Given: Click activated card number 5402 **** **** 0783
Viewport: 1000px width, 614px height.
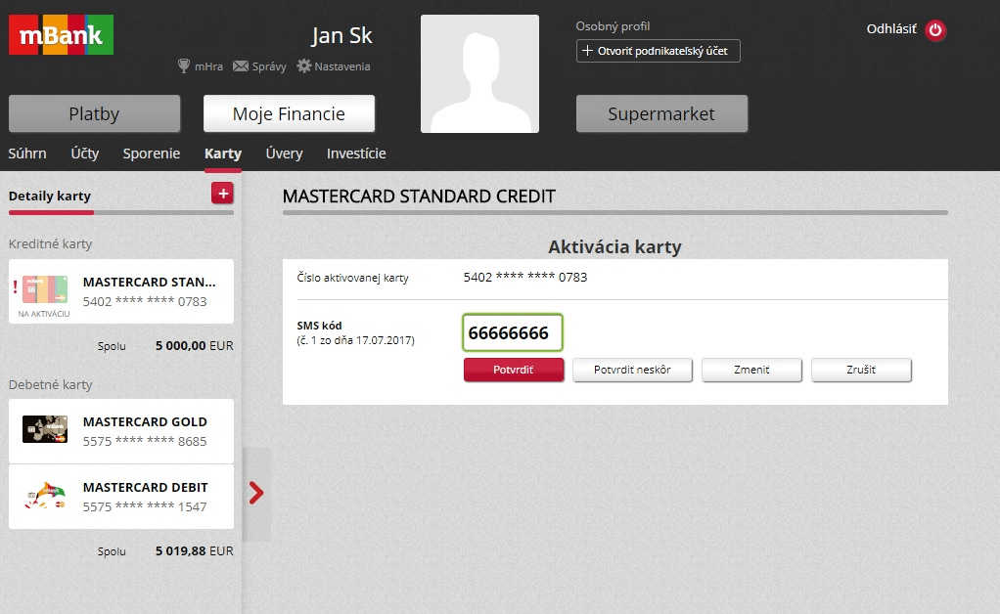Looking at the screenshot, I should pyautogui.click(x=524, y=277).
